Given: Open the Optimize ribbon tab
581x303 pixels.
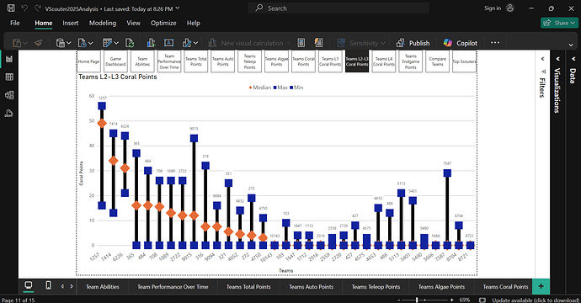Looking at the screenshot, I should (163, 23).
